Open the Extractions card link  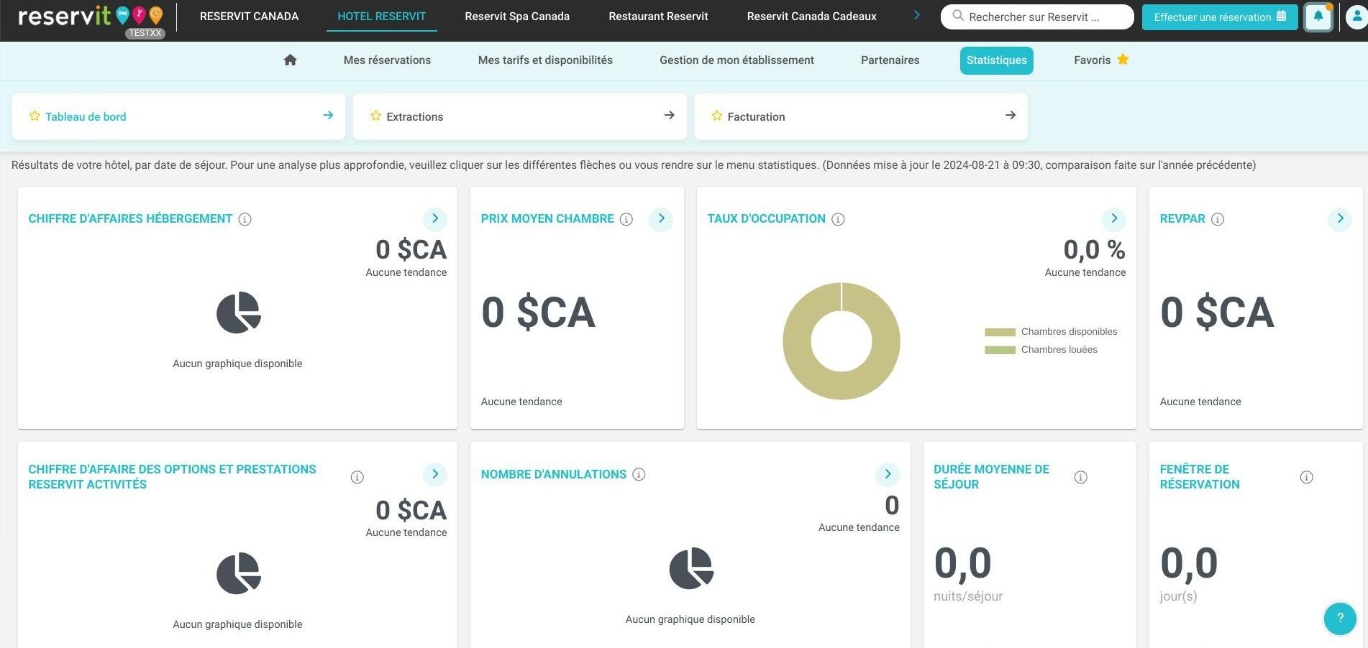(x=520, y=116)
